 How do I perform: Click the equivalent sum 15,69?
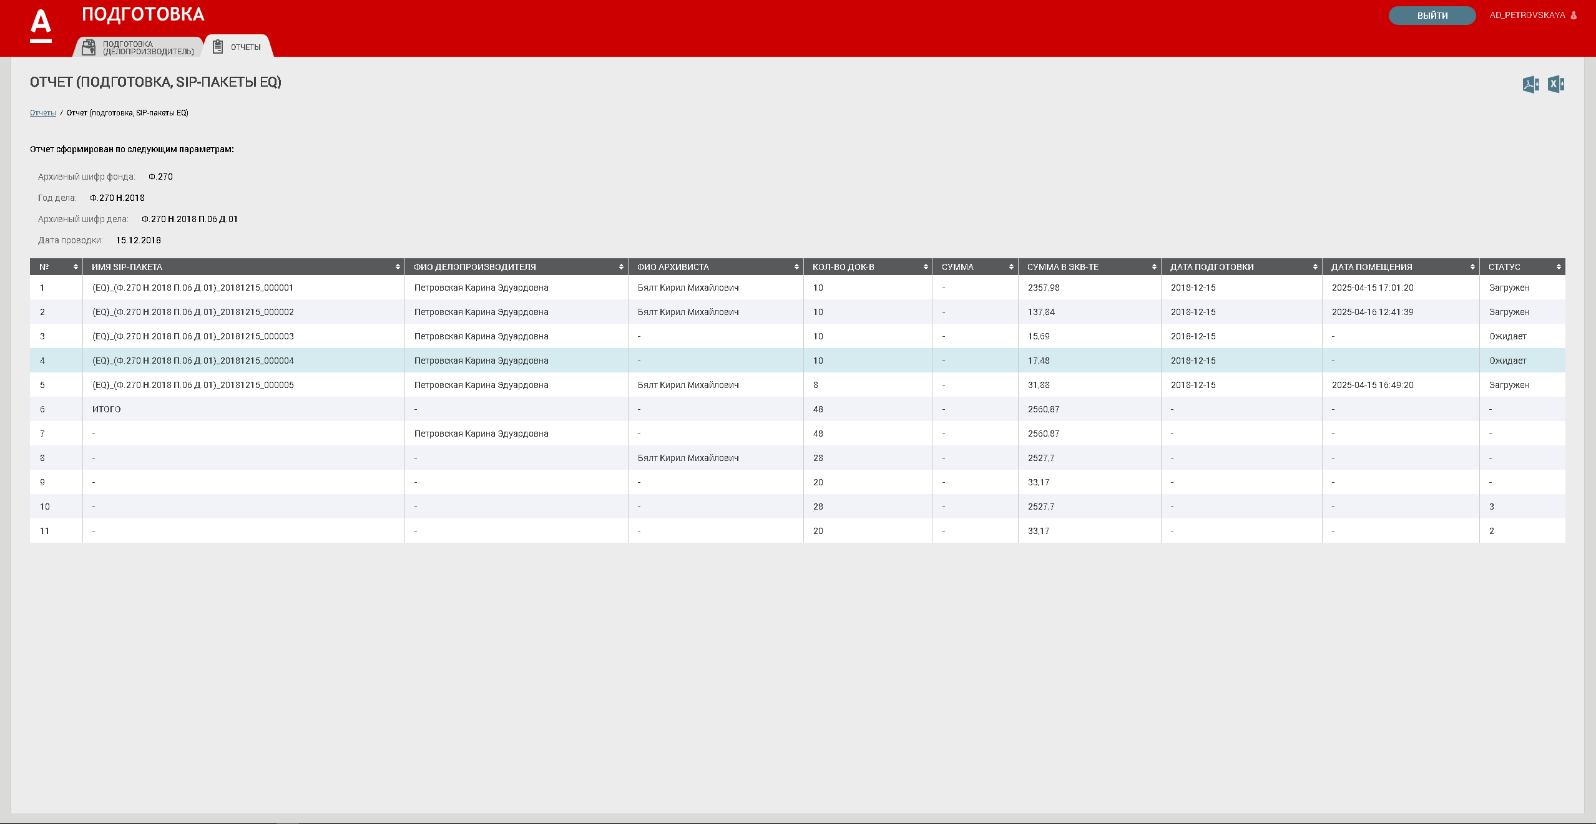point(1039,336)
